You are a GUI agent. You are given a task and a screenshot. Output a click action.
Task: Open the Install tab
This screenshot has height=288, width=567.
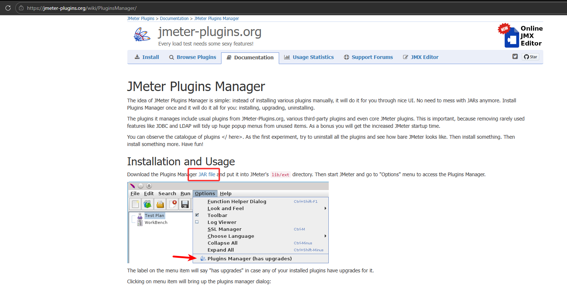pyautogui.click(x=147, y=57)
